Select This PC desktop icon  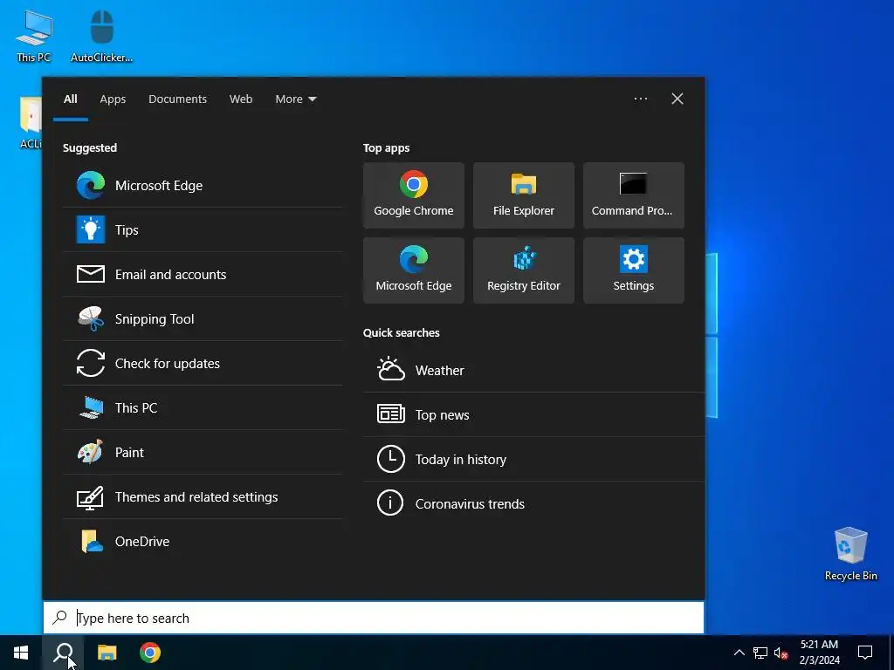click(34, 36)
